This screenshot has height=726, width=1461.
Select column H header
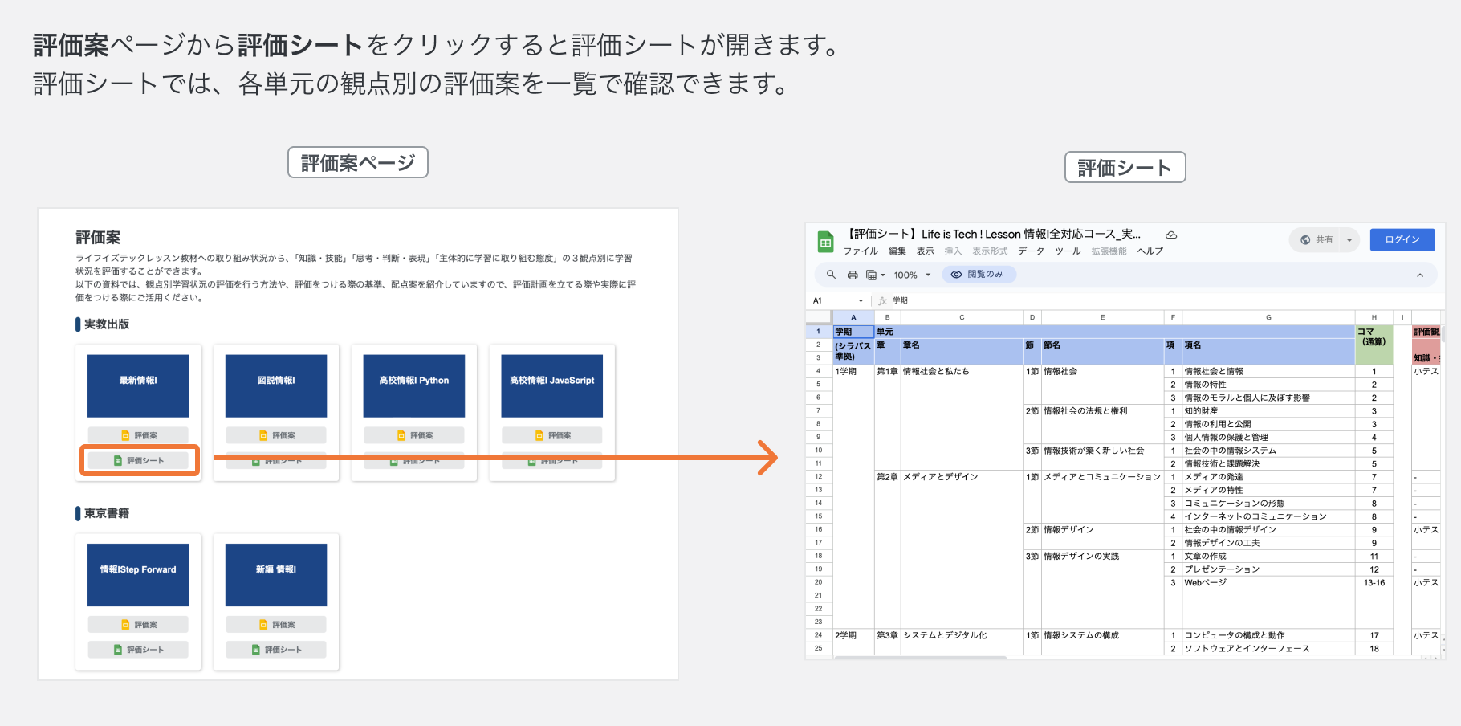(x=1374, y=318)
